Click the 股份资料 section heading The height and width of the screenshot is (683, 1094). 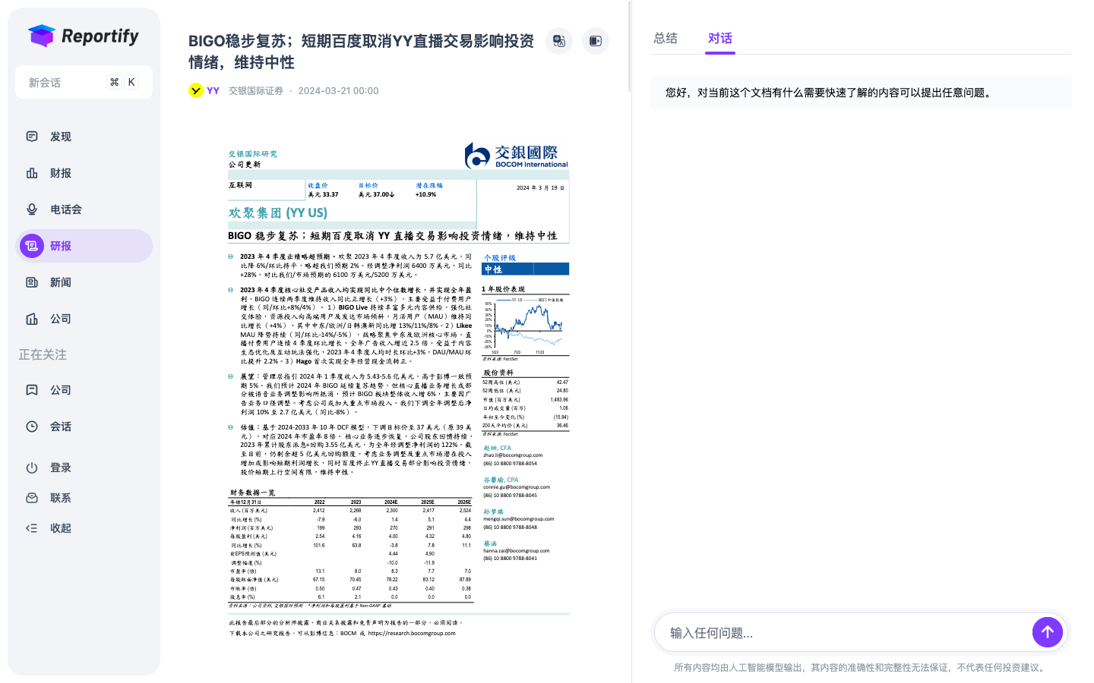pos(498,373)
